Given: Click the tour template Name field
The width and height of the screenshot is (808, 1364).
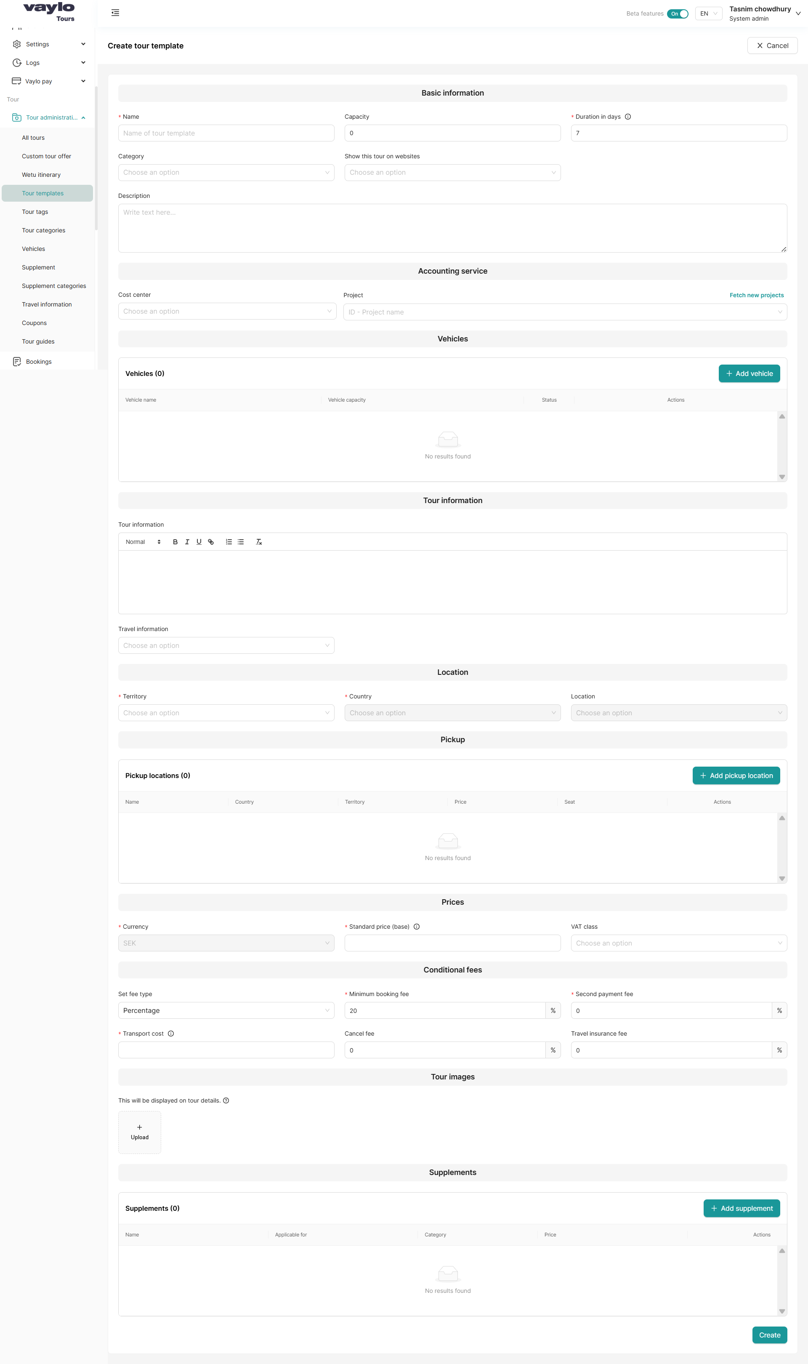Looking at the screenshot, I should (226, 132).
